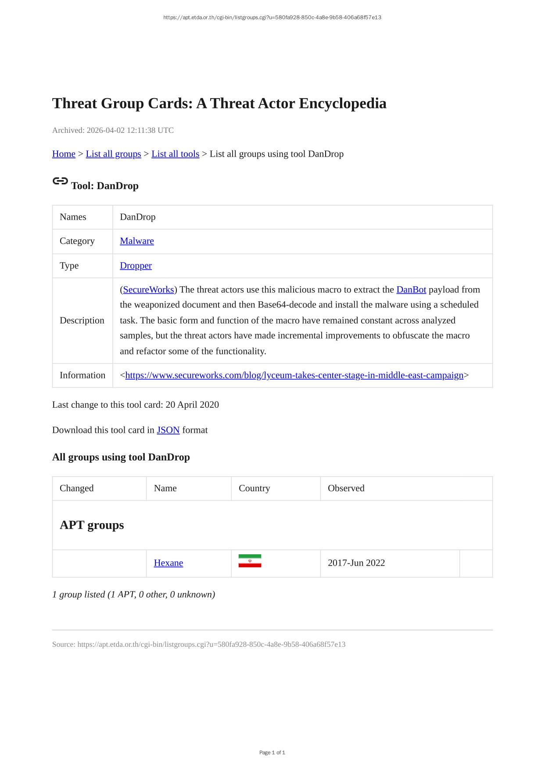Screen dimensions: 545x770
Task: Visit the DanBot tool link
Action: [x=411, y=289]
